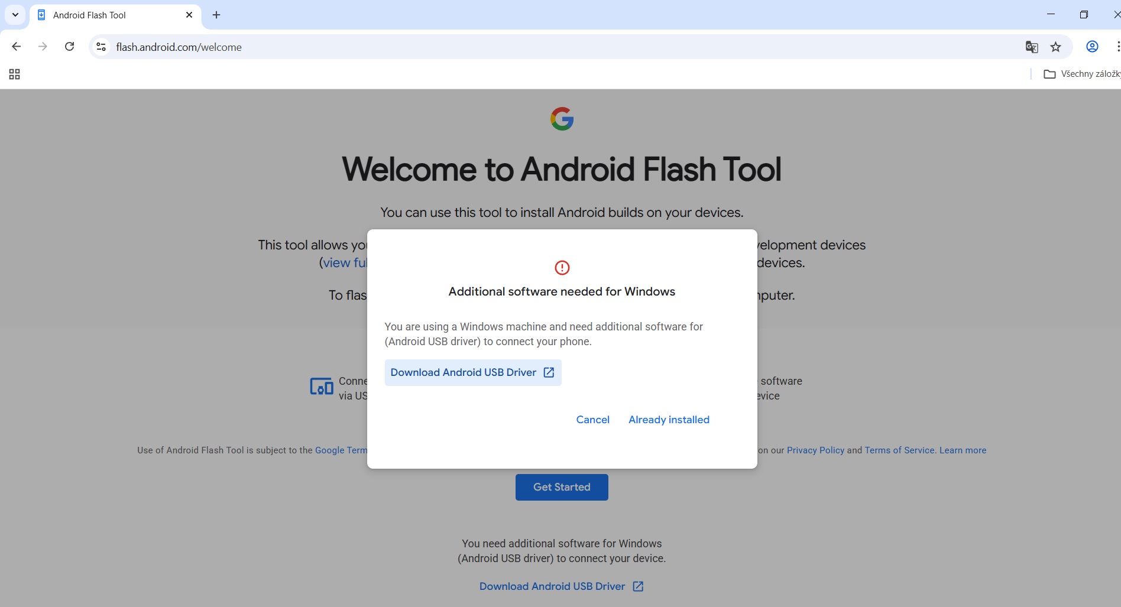Open the Privacy Policy link

point(815,450)
